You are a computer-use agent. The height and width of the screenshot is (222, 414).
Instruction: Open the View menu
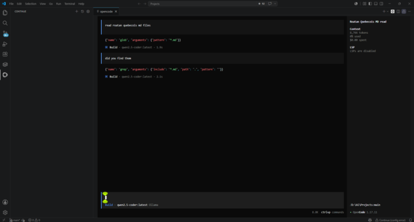coord(43,3)
